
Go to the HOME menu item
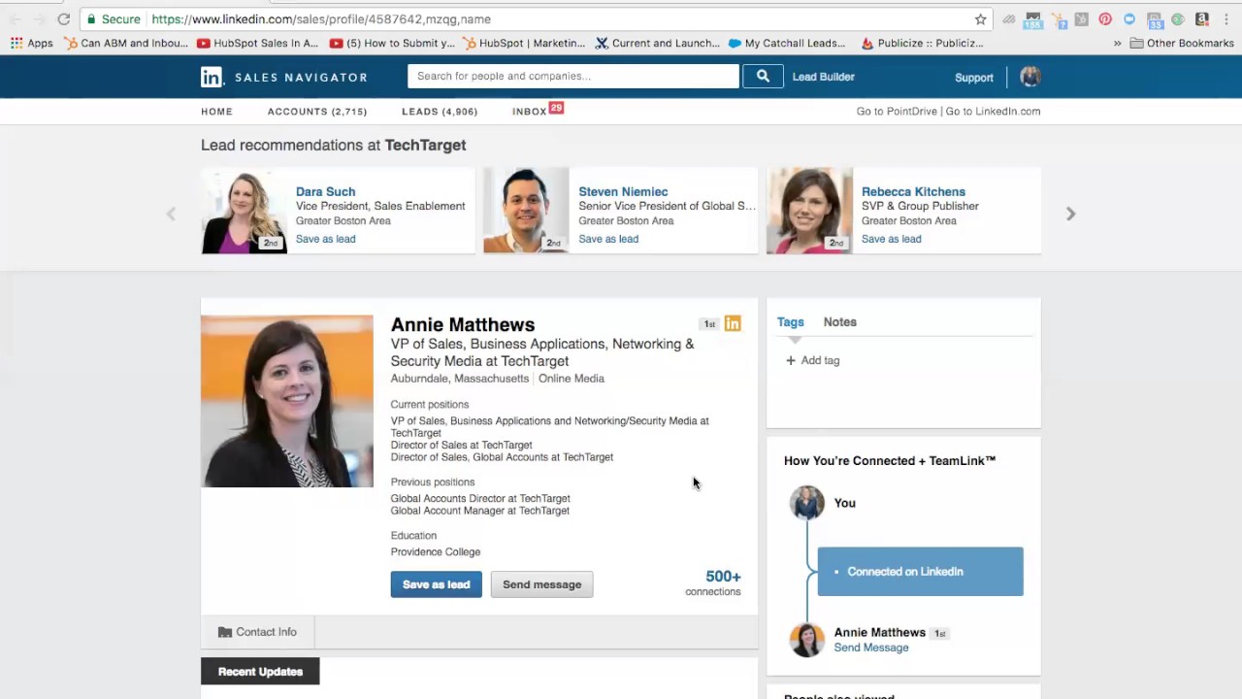(216, 112)
